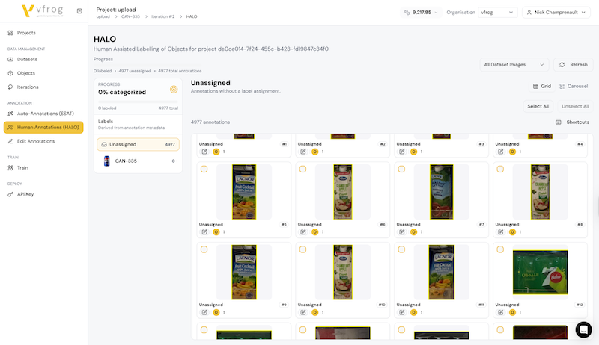
Task: Expand the Nick Champrenault account menu
Action: tap(556, 13)
